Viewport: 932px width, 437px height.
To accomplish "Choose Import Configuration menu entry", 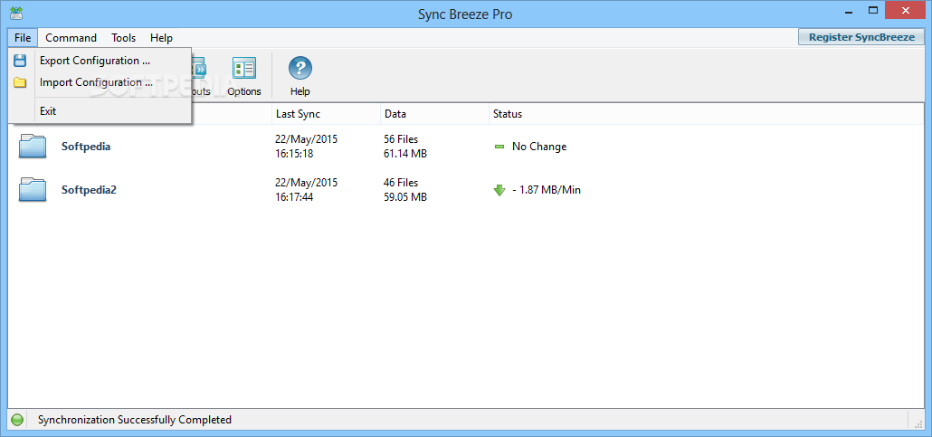I will pos(100,82).
